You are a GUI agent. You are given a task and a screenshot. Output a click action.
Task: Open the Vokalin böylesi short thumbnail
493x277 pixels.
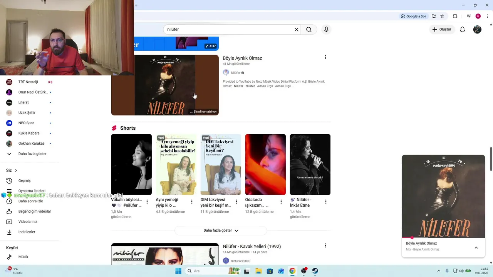pyautogui.click(x=131, y=164)
